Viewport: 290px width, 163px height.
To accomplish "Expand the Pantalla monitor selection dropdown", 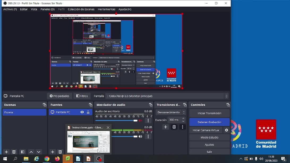I will tap(226, 96).
